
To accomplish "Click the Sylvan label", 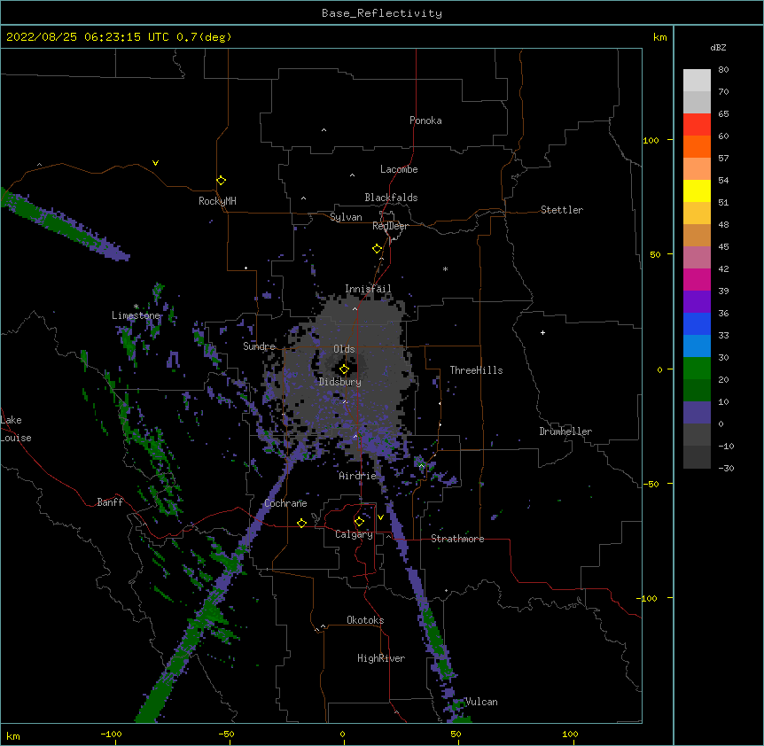I will coord(346,217).
